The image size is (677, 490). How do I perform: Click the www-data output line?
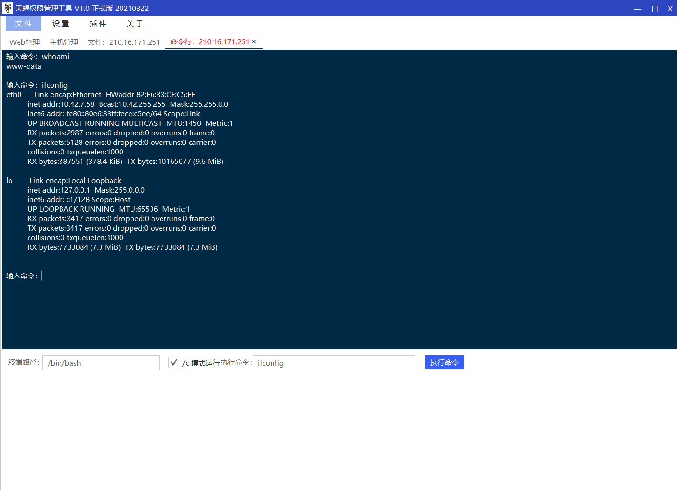click(23, 66)
